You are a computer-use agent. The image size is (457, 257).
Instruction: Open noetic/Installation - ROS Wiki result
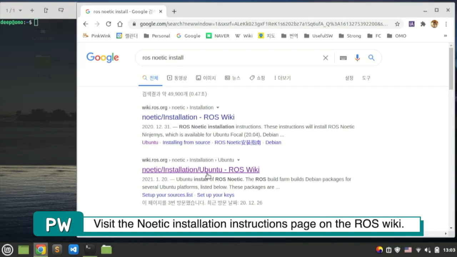coord(188,117)
